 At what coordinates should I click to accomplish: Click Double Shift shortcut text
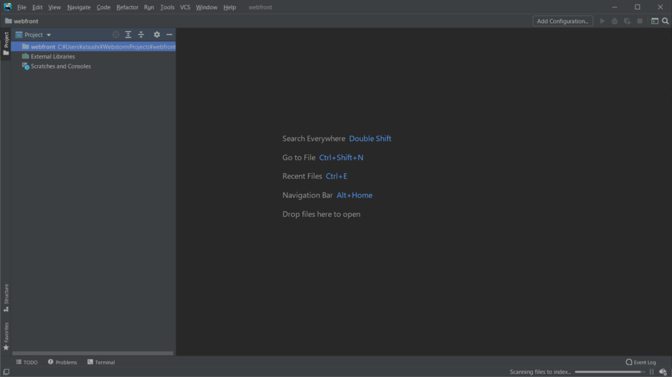point(370,139)
